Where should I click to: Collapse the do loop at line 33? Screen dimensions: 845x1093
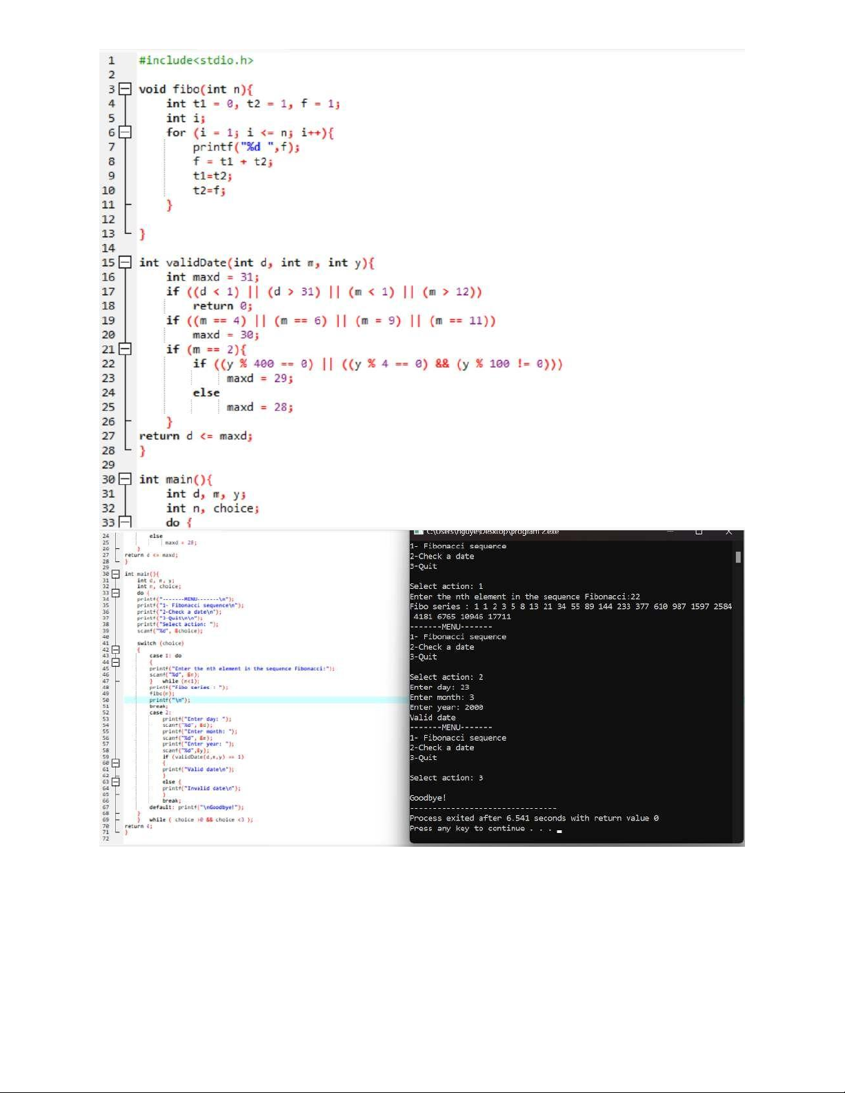125,523
